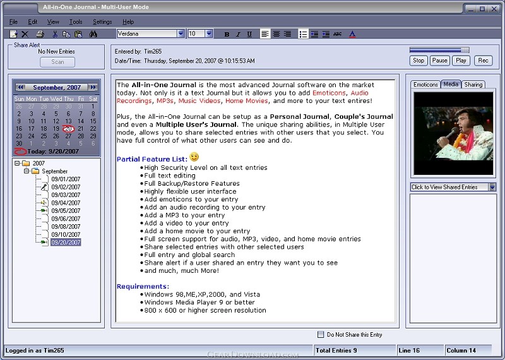Copy selected text toolbar icon

pos(66,34)
